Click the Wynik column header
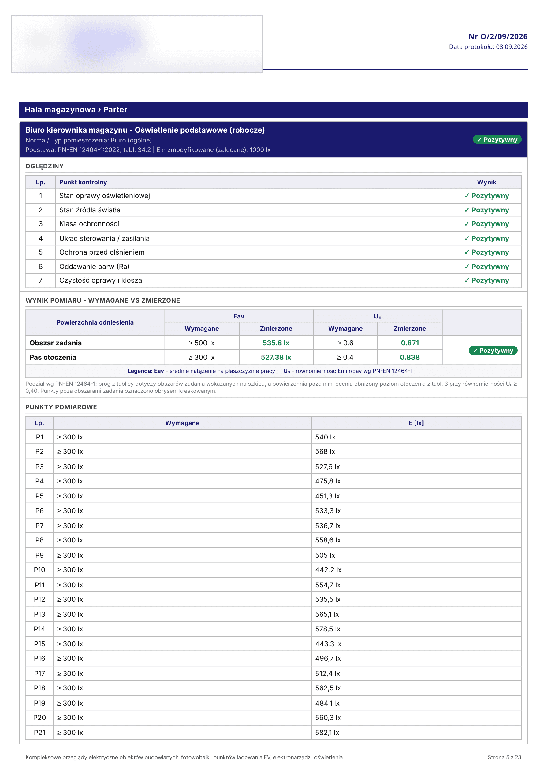 tap(486, 182)
